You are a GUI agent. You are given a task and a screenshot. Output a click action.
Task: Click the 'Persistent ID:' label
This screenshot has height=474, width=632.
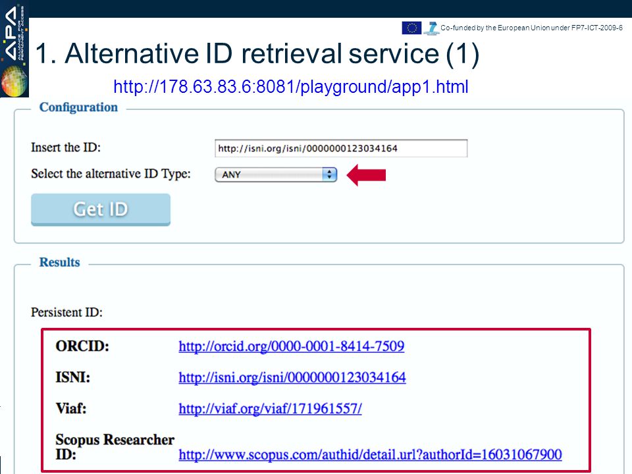click(x=67, y=312)
